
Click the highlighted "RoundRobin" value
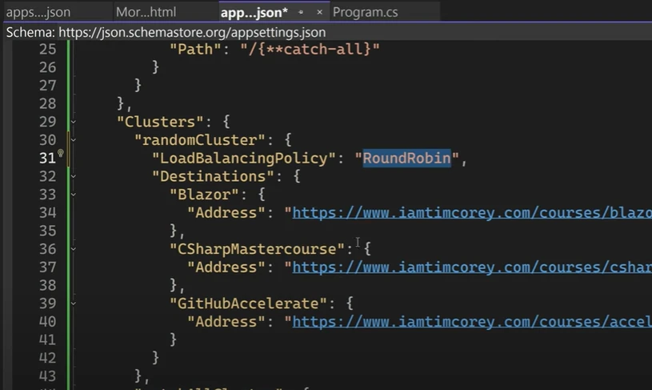pyautogui.click(x=406, y=159)
